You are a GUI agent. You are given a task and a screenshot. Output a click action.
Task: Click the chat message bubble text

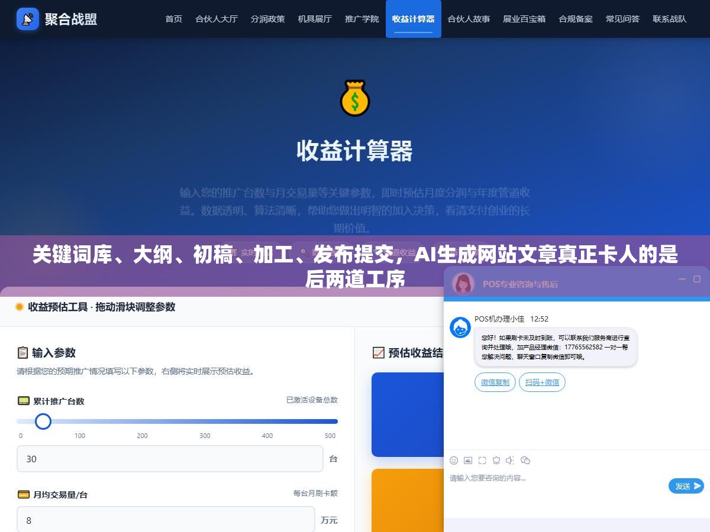(x=555, y=347)
